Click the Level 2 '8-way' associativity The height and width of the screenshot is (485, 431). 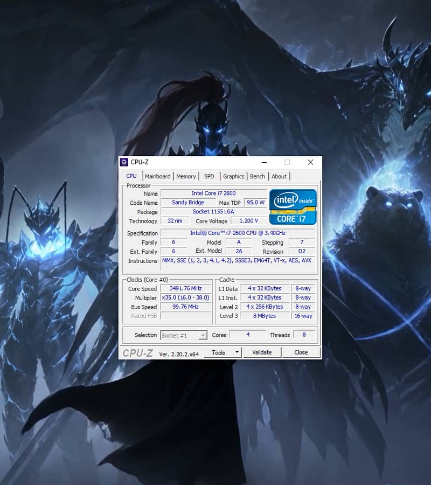click(x=303, y=307)
